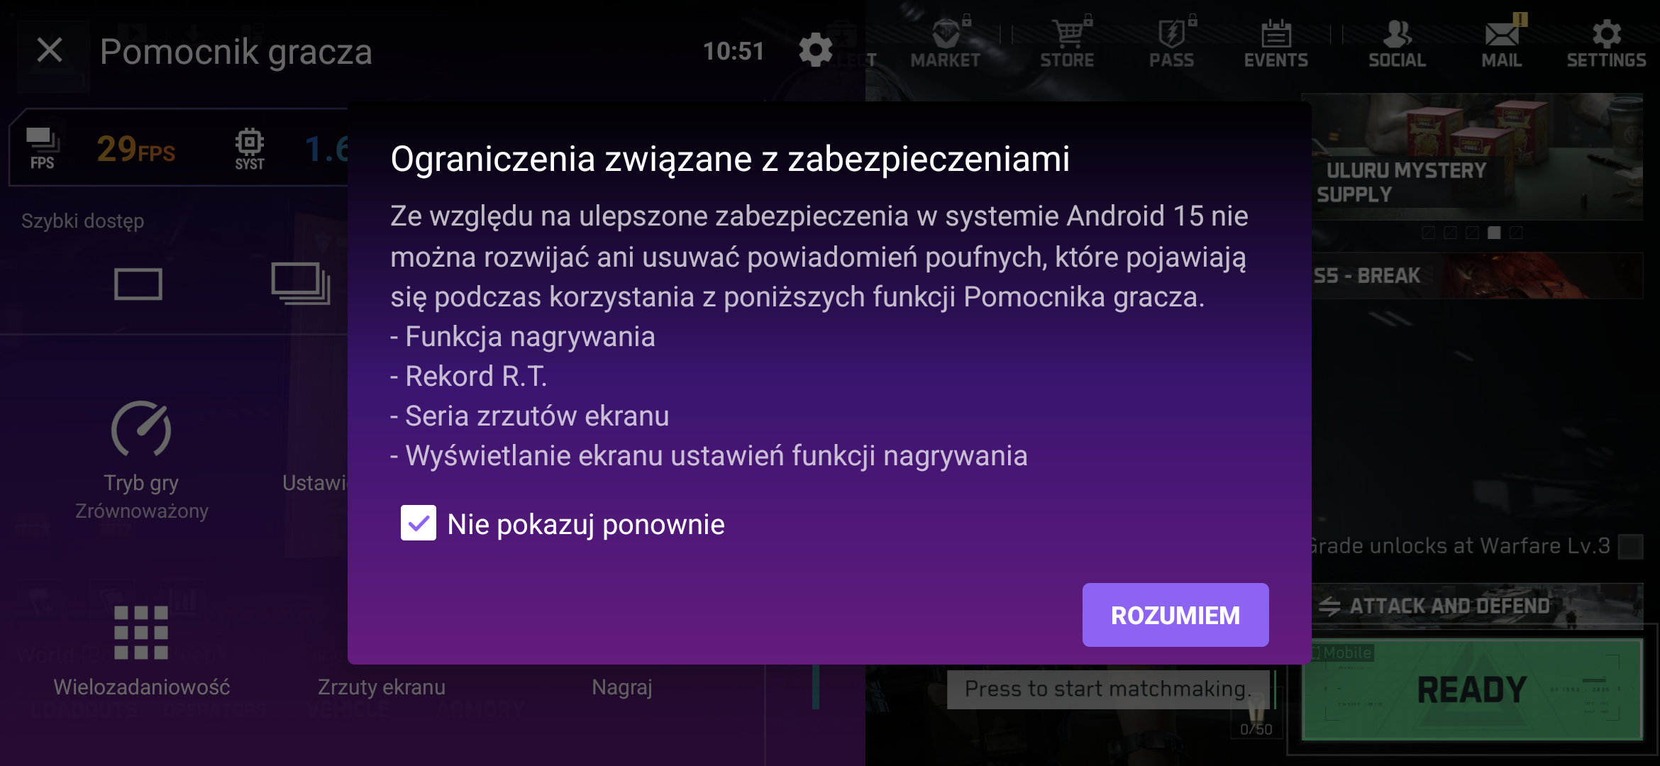This screenshot has height=766, width=1660.
Task: Click the READY matchmaking button
Action: tap(1472, 689)
